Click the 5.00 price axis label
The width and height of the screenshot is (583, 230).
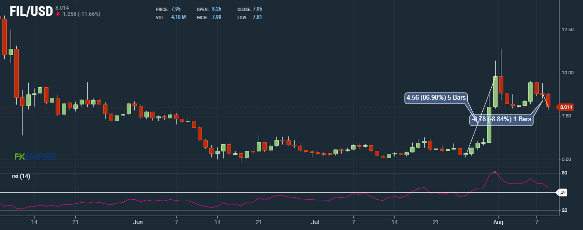[567, 159]
